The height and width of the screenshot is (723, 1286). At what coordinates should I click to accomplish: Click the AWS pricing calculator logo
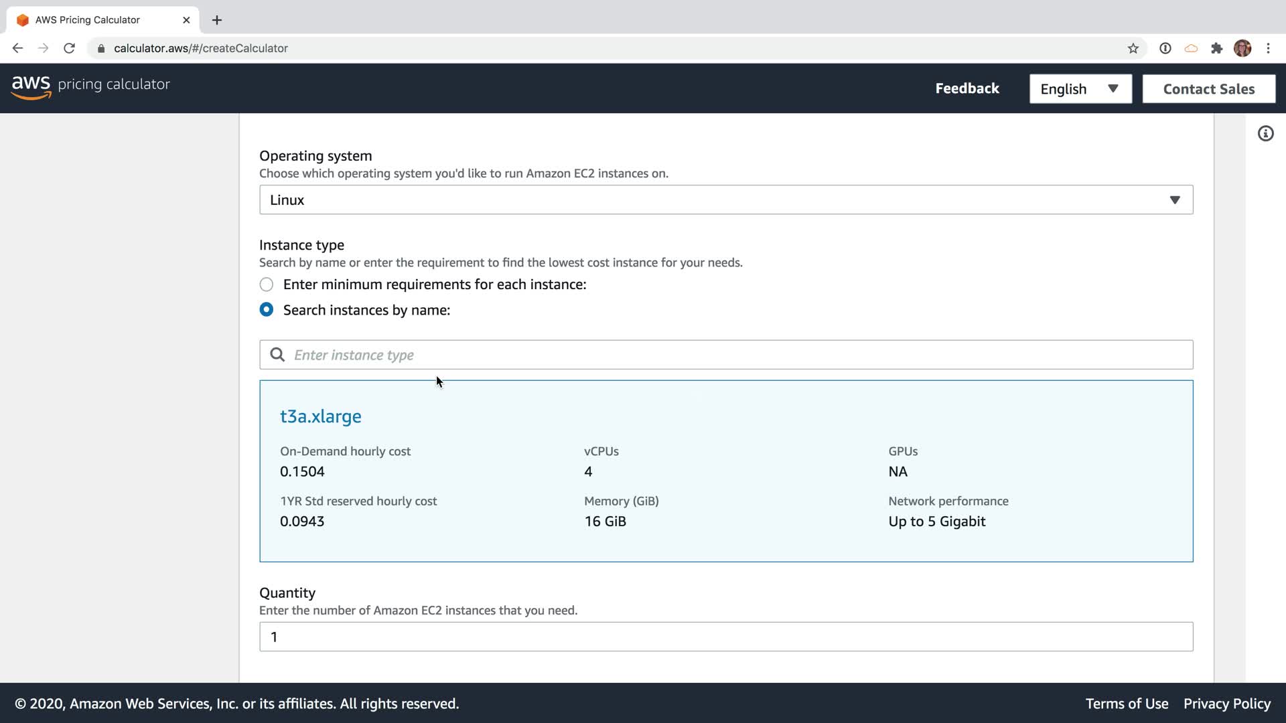coord(90,86)
